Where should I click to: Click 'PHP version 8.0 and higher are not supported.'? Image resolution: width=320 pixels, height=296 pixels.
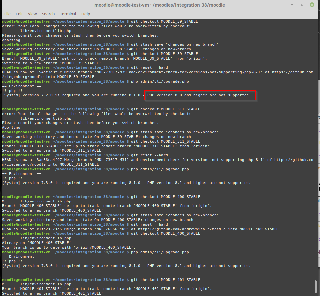[x=199, y=95]
